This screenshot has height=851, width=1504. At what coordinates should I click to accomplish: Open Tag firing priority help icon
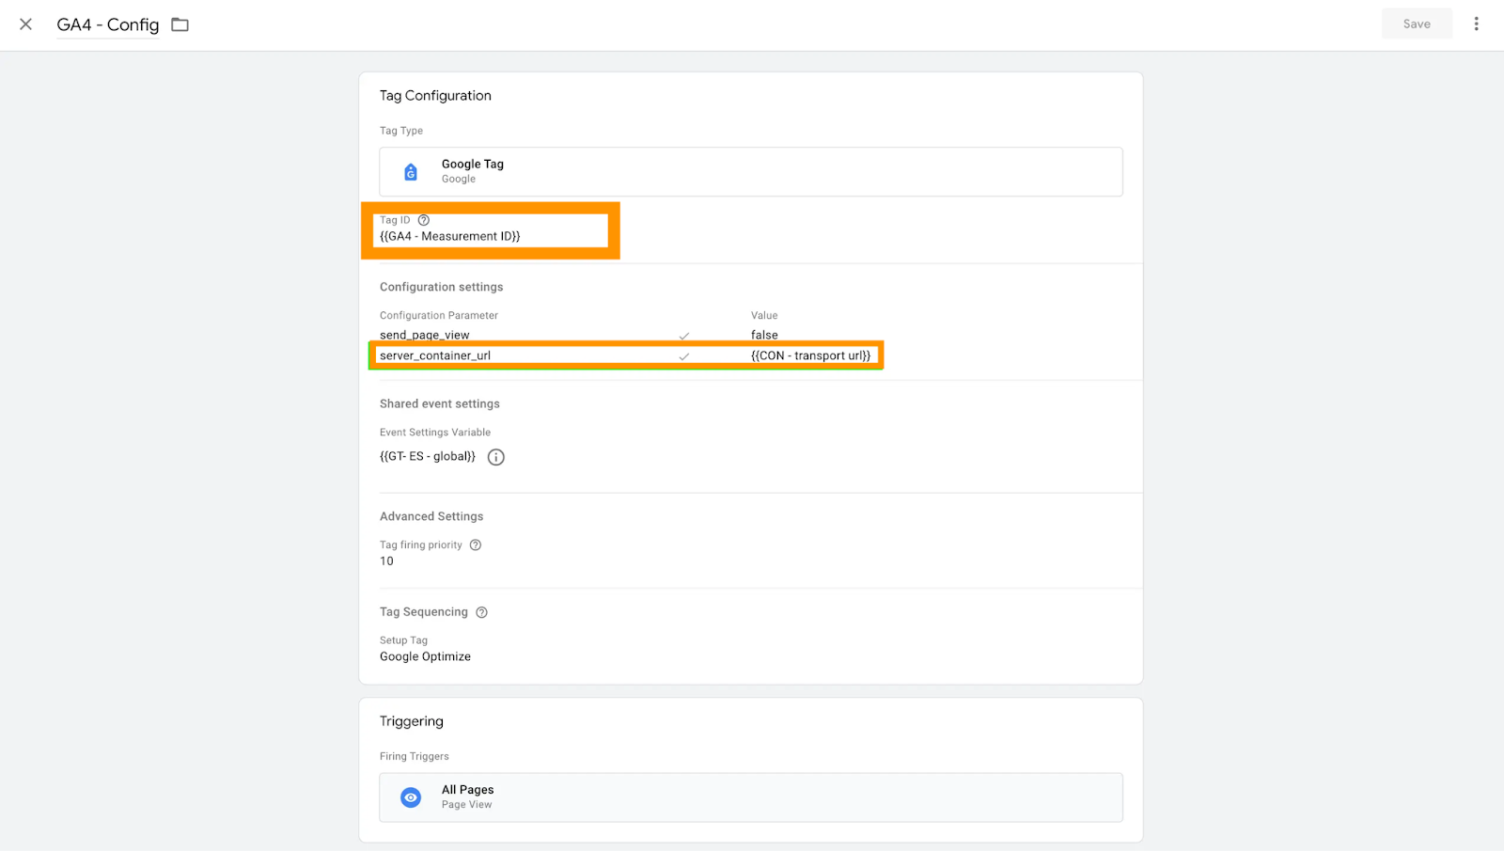(475, 544)
